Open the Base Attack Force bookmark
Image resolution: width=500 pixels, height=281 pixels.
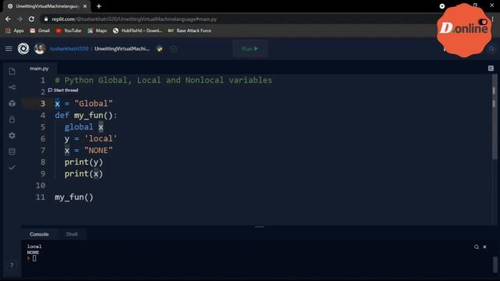pos(189,30)
